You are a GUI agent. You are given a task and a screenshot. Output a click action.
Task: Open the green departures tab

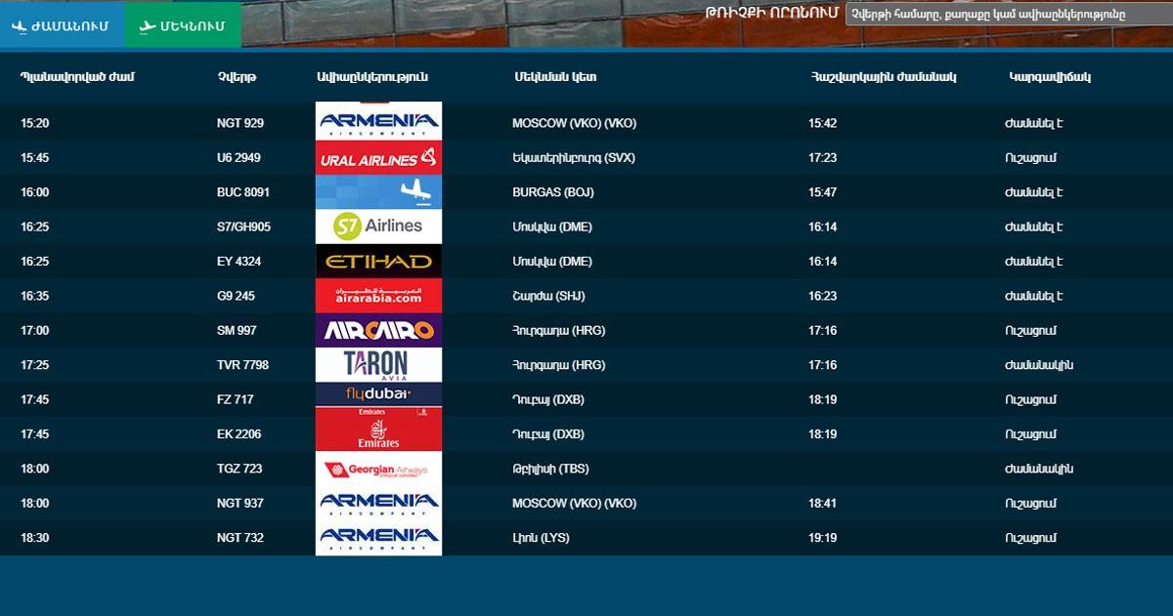[183, 25]
